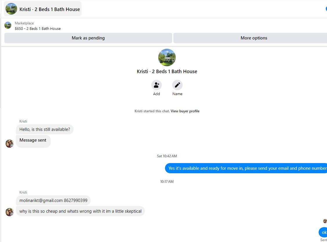Click Kristi's avatar beside 'Message sent'
This screenshot has height=242, width=327.
[x=10, y=144]
